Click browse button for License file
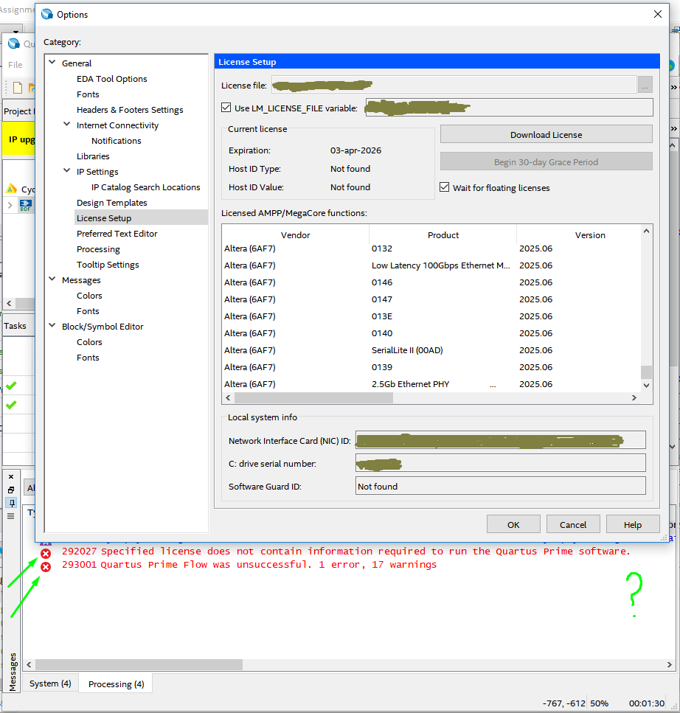680x713 pixels. coord(645,85)
